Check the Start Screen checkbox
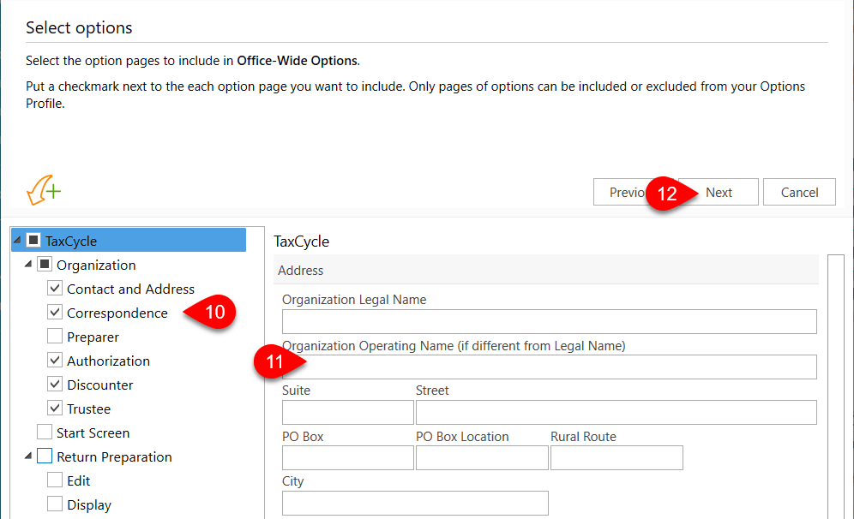This screenshot has width=854, height=519. coord(45,433)
